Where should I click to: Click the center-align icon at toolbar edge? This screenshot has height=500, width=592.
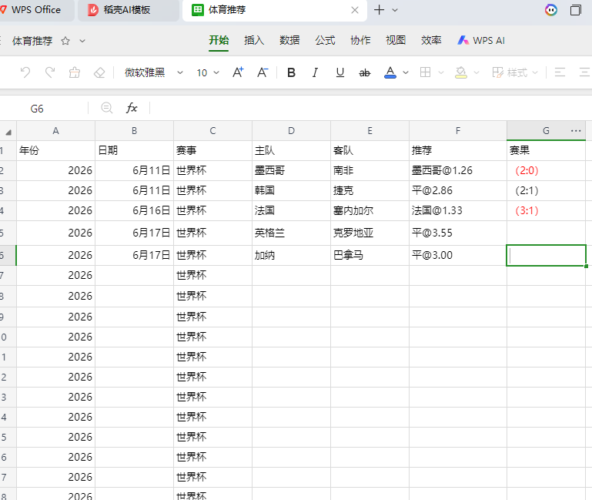tap(585, 72)
